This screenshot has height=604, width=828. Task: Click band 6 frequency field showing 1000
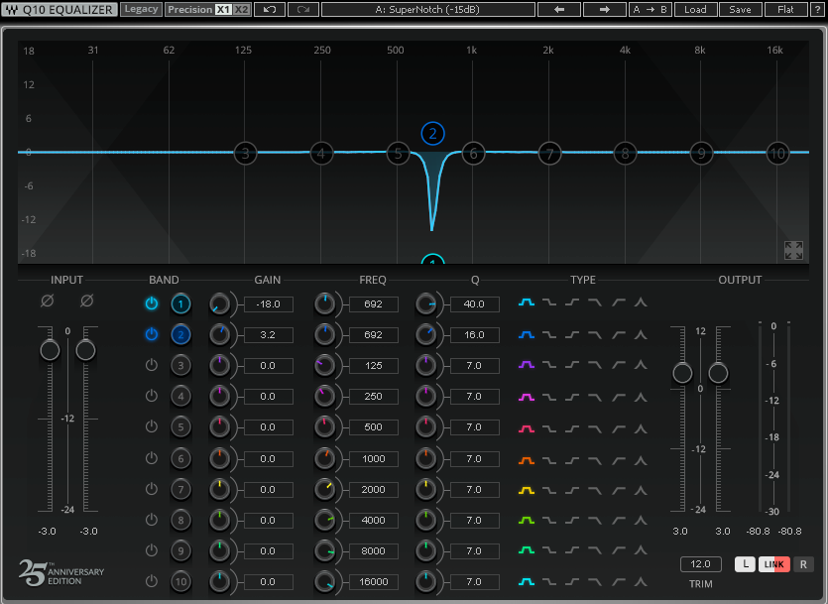pyautogui.click(x=373, y=459)
